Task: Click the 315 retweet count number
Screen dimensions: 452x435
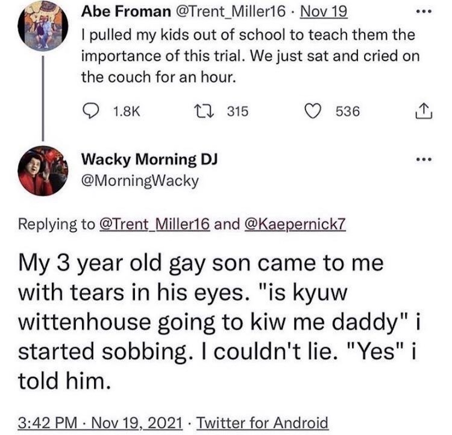Action: click(x=238, y=111)
